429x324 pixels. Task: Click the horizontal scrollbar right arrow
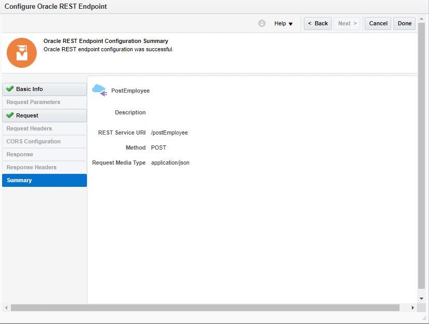coord(412,307)
